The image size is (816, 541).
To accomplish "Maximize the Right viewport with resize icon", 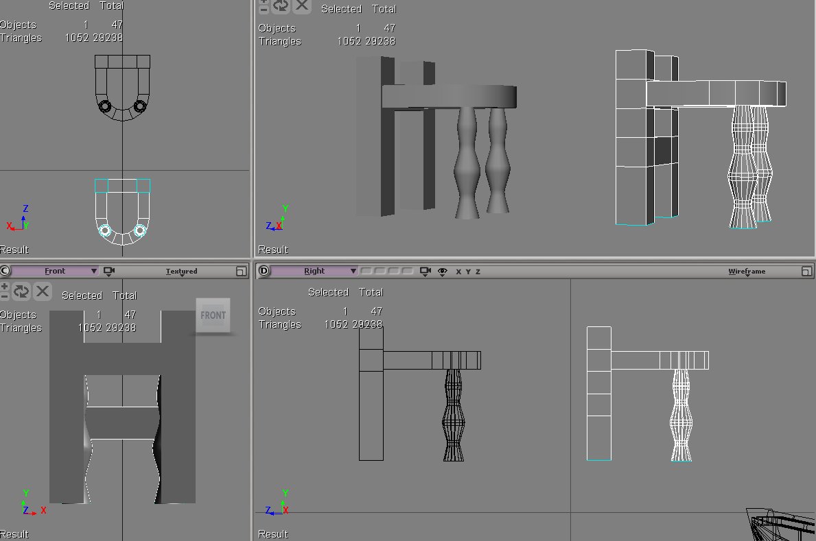I will tap(807, 272).
